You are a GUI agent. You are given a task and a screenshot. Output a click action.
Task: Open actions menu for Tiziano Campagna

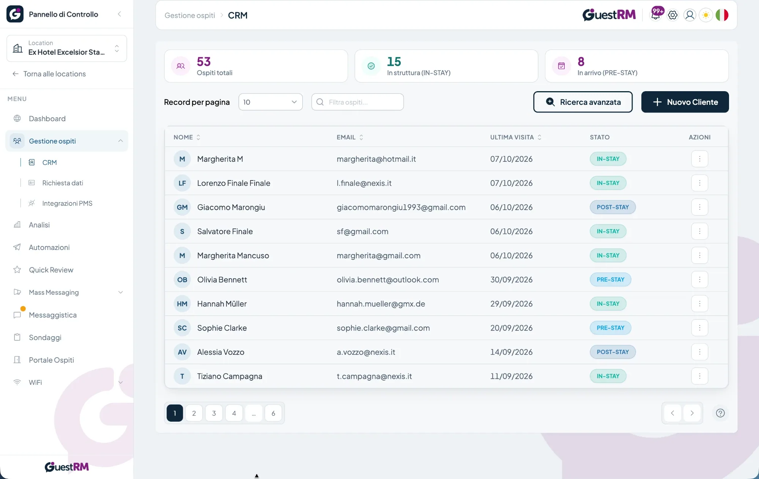699,376
